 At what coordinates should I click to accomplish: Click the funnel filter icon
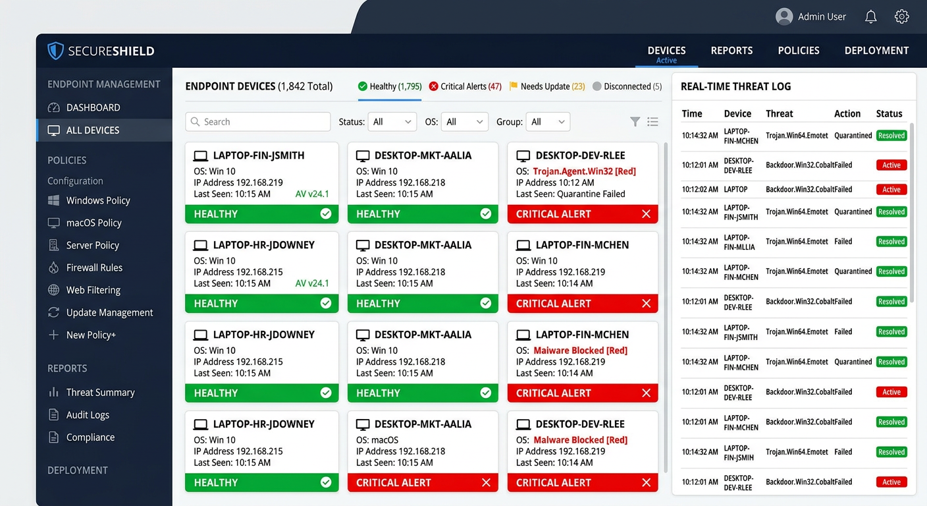(635, 121)
